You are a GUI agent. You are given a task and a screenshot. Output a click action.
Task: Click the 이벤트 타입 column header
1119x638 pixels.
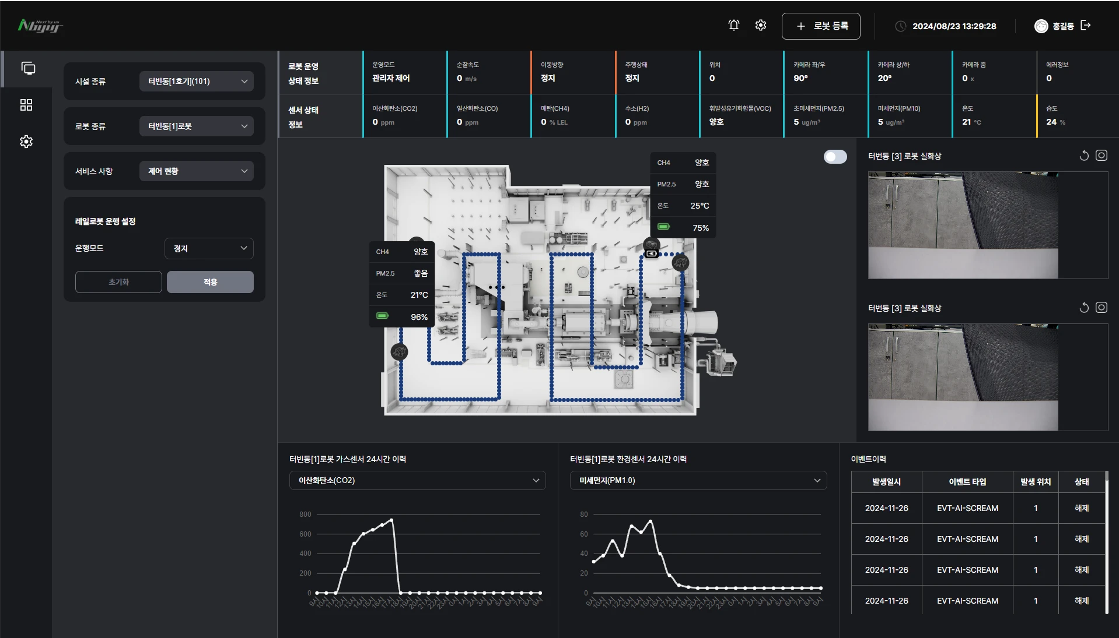click(967, 482)
